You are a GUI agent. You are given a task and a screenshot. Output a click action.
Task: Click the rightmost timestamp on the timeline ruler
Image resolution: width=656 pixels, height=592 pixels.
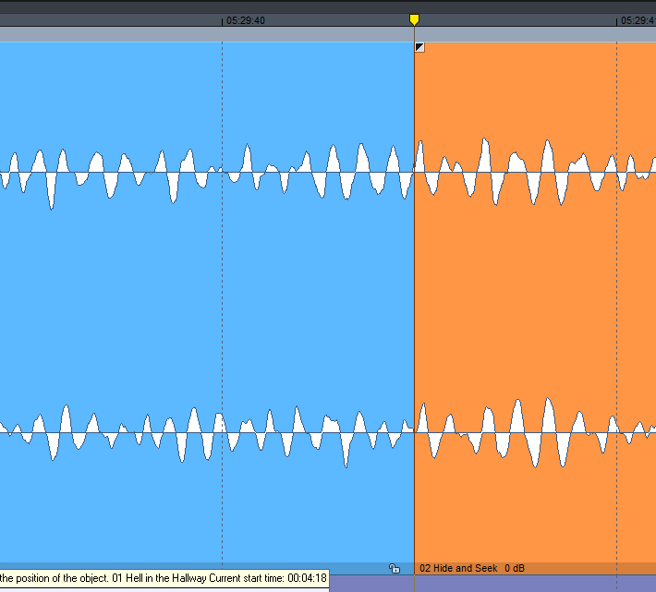[638, 19]
